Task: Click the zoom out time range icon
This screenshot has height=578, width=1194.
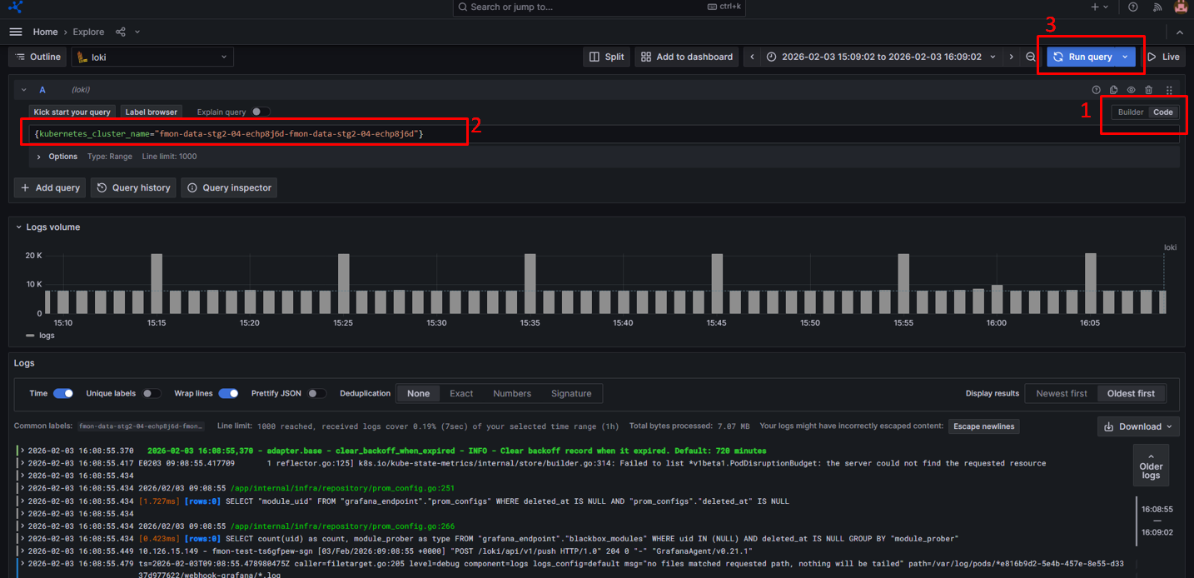Action: point(1031,57)
